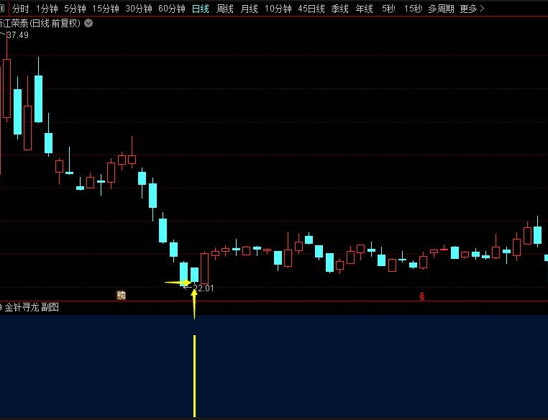Expand the 更多 more periods menu
The height and width of the screenshot is (420, 548).
[x=472, y=9]
